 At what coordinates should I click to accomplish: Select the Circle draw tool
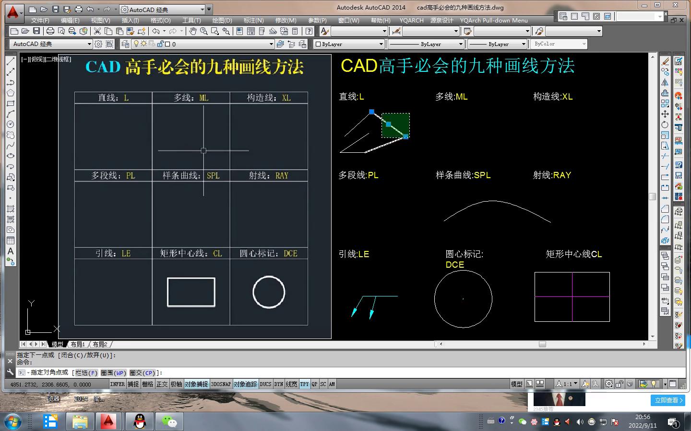pos(11,125)
